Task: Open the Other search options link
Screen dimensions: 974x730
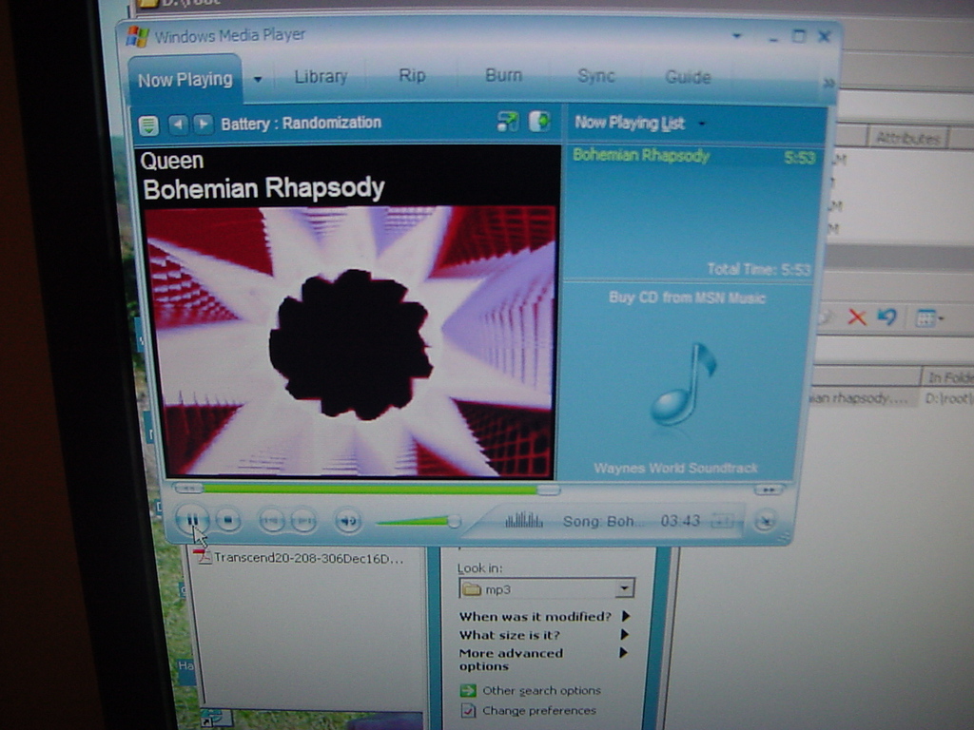Action: coord(541,690)
